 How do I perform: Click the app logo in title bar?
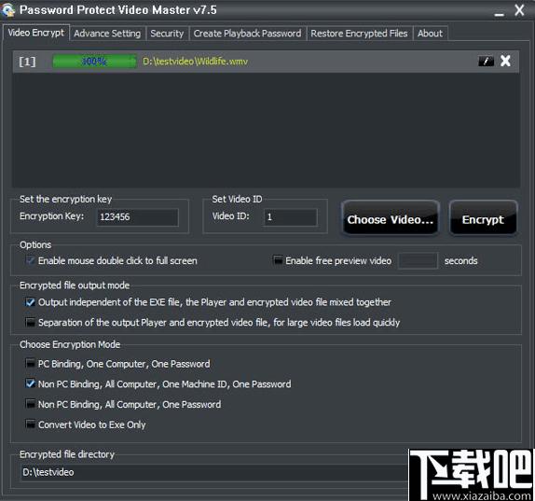point(8,9)
